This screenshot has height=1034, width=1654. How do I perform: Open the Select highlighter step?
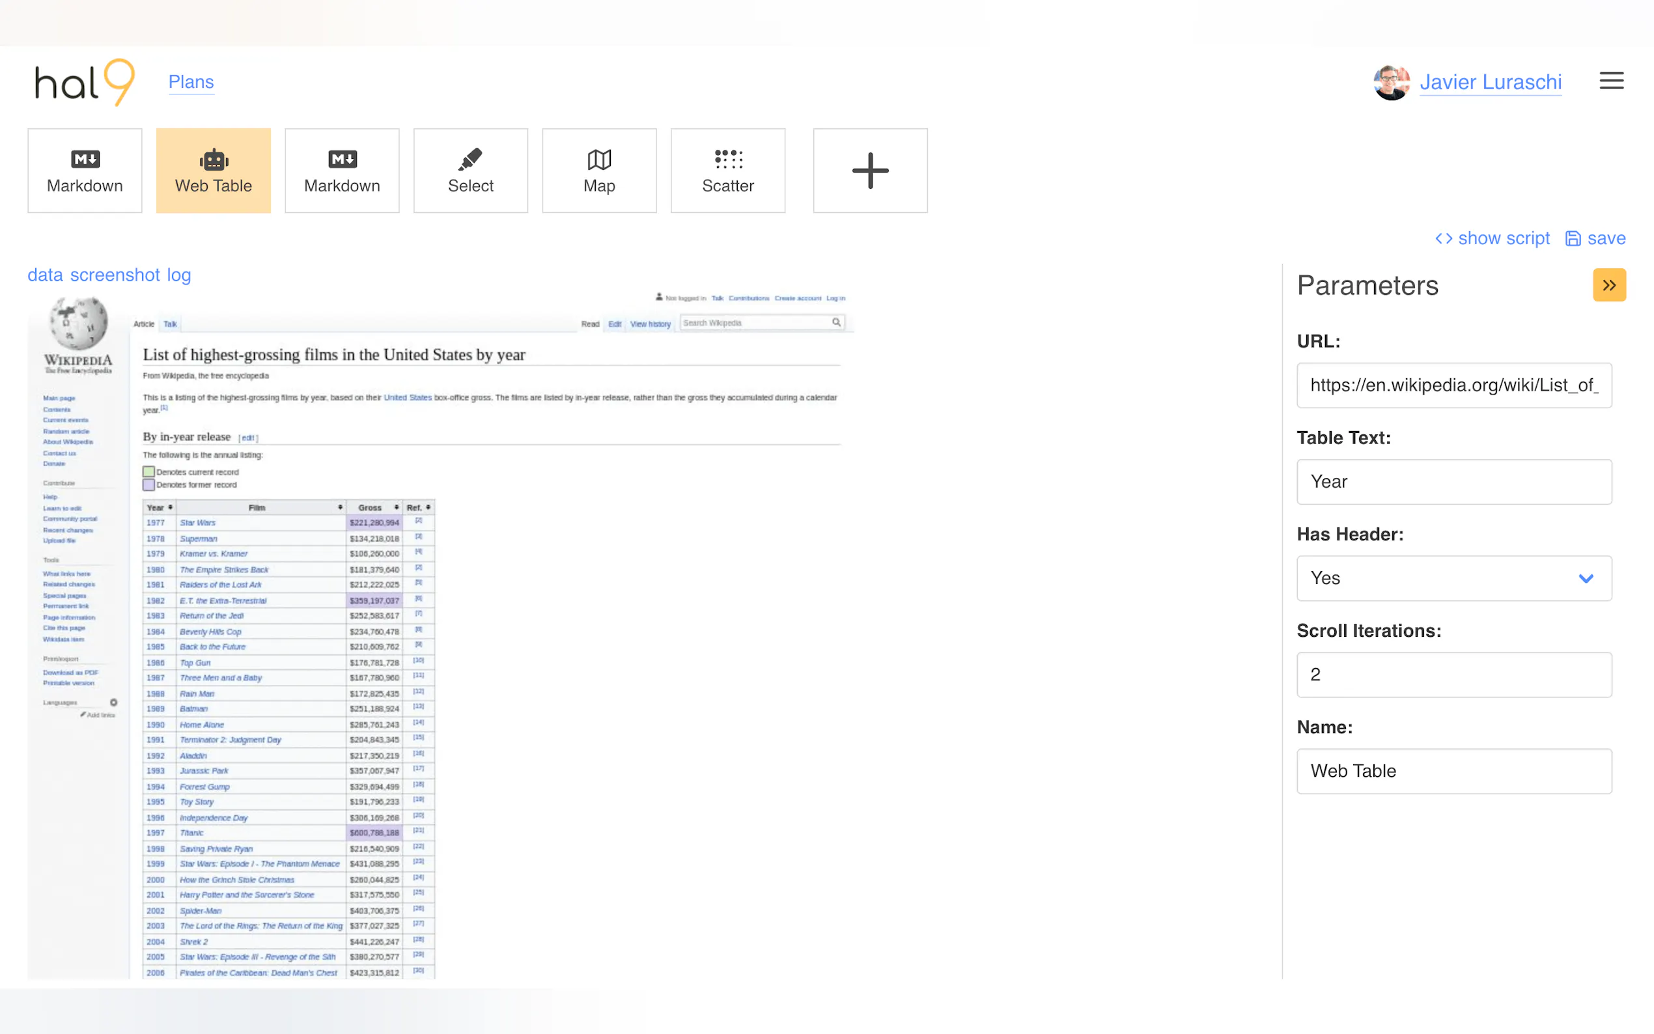point(470,171)
